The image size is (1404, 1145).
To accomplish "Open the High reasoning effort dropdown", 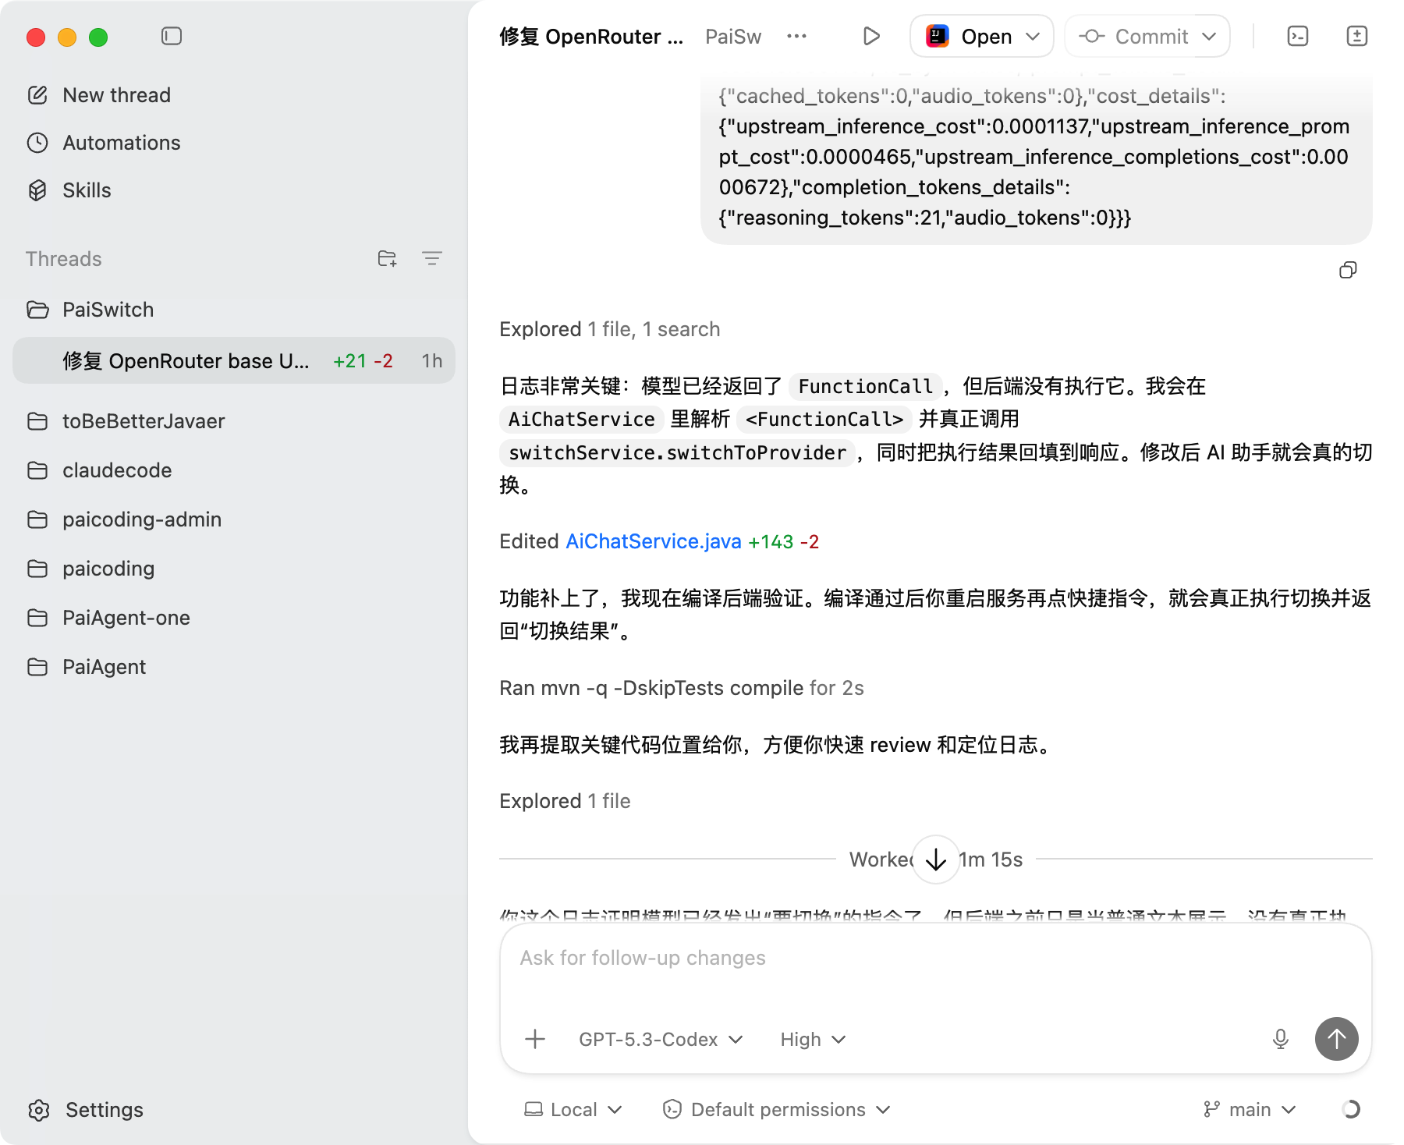I will pos(812,1039).
